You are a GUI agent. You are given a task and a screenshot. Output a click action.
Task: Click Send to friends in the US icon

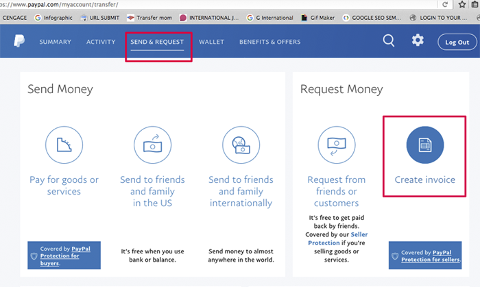click(152, 145)
